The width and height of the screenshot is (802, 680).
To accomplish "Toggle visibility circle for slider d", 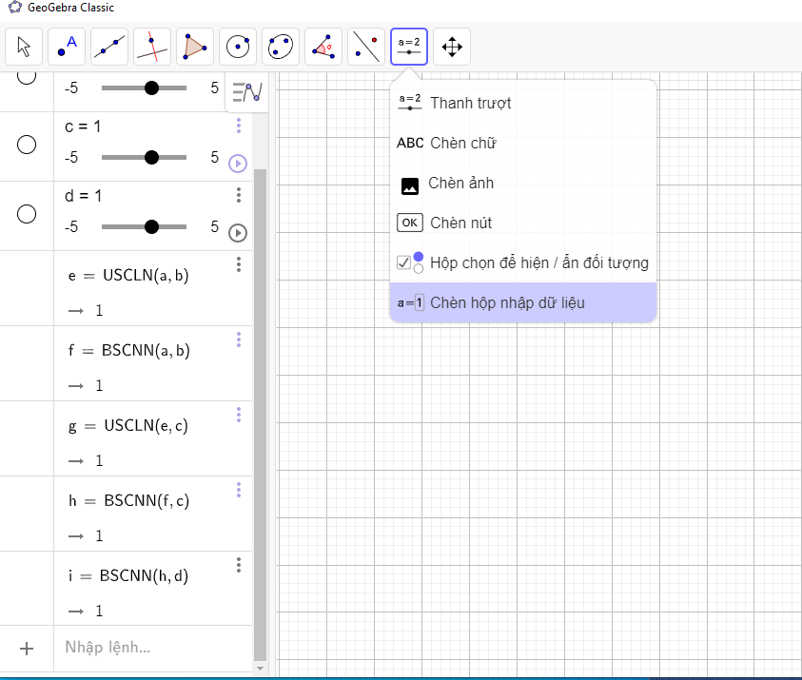I will pyautogui.click(x=27, y=214).
